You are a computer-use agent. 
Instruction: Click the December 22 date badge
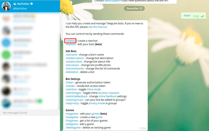(x=134, y=8)
